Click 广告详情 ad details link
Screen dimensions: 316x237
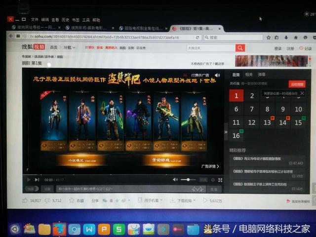click(x=210, y=166)
